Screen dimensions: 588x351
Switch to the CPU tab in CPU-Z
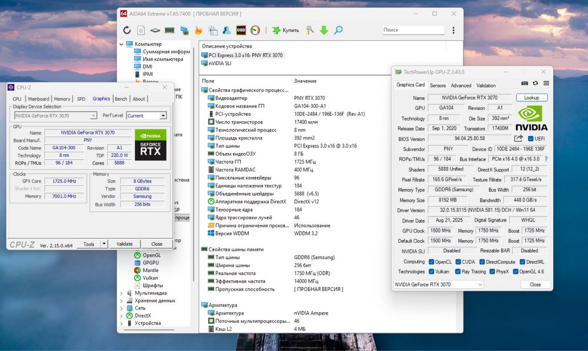point(17,99)
